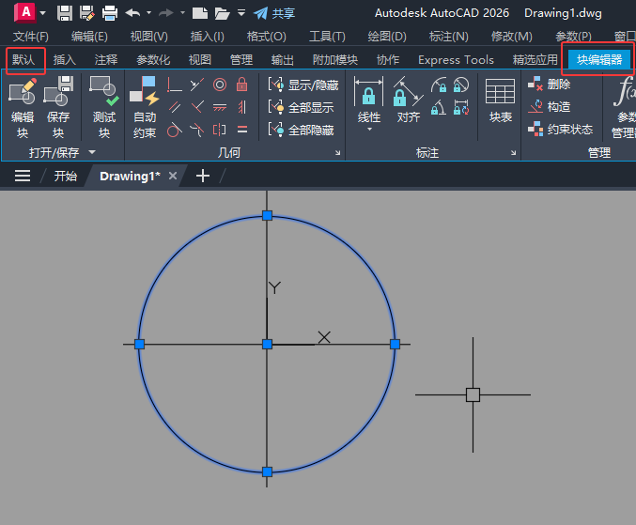Click the circle's center grip
Image resolution: width=636 pixels, height=525 pixels.
[267, 344]
